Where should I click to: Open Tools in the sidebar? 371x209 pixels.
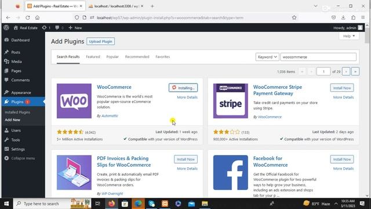pyautogui.click(x=16, y=140)
